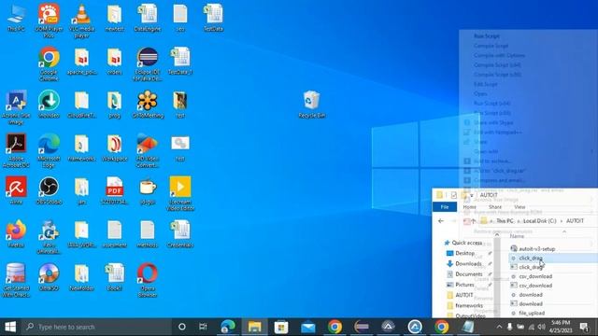Open the clock showing 5:46 PM
The height and width of the screenshot is (336, 598).
(561, 327)
